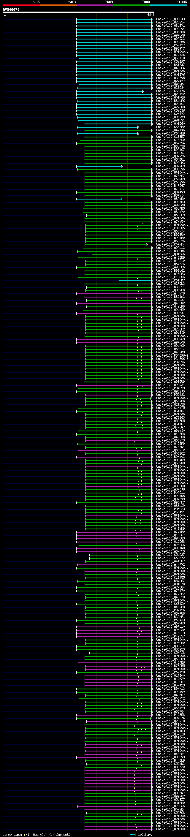Viewport: 190px width, 837px height.
Task: Click the Large gaps legend text
Action: (37, 834)
